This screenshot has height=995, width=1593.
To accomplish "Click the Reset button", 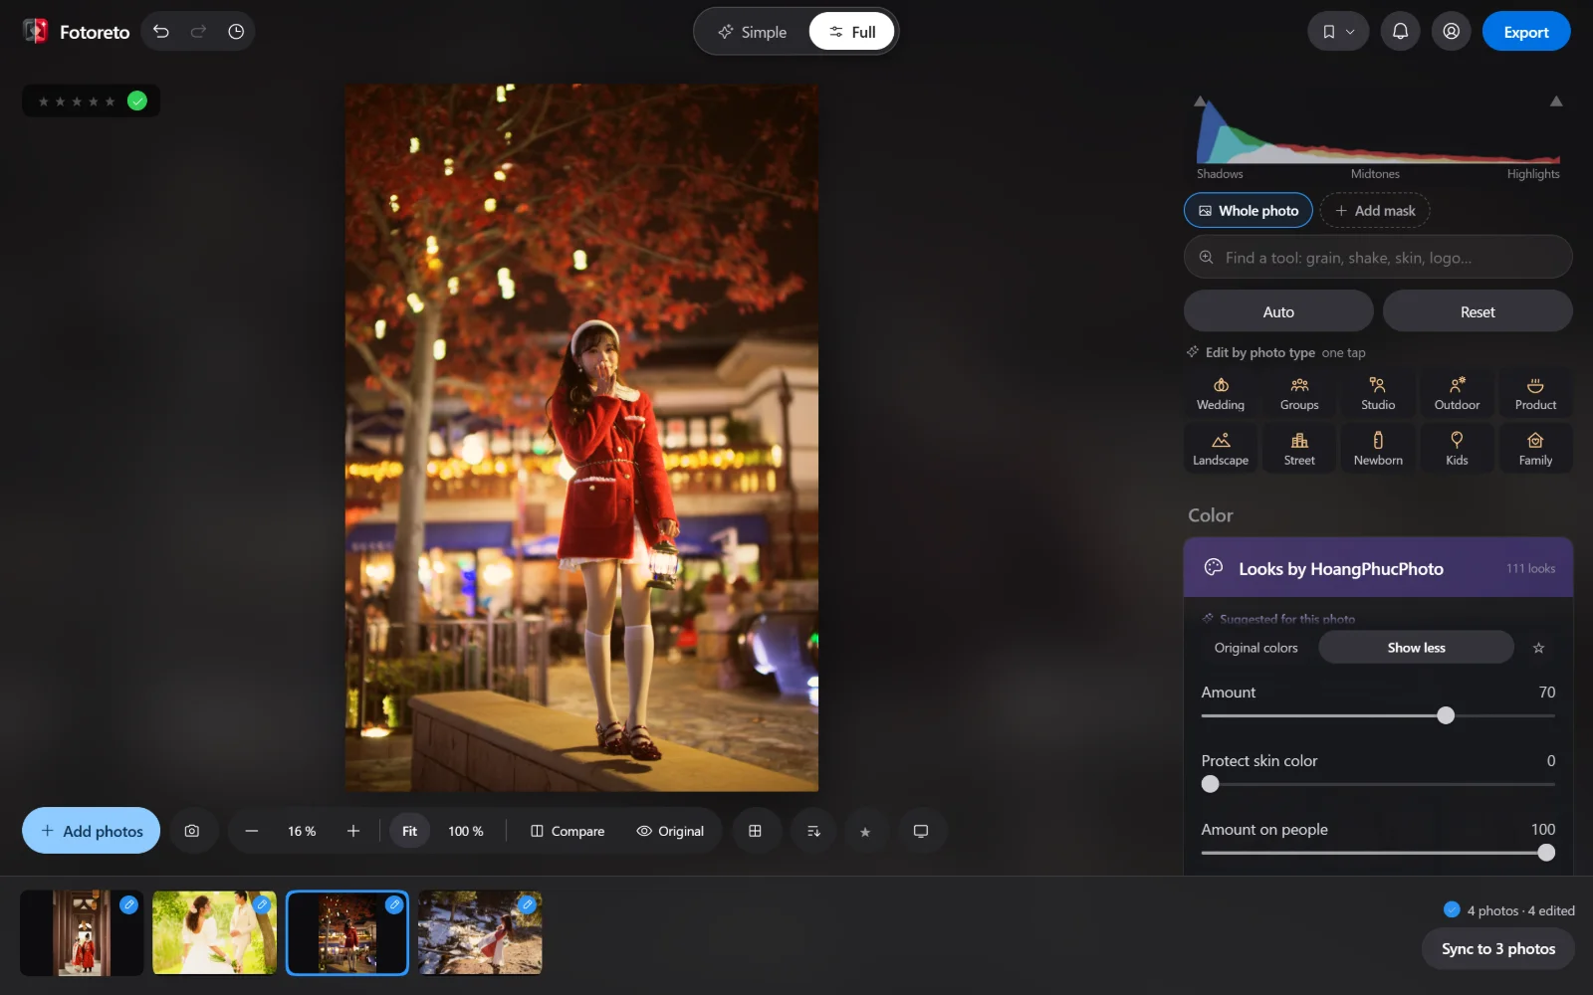I will [x=1478, y=311].
